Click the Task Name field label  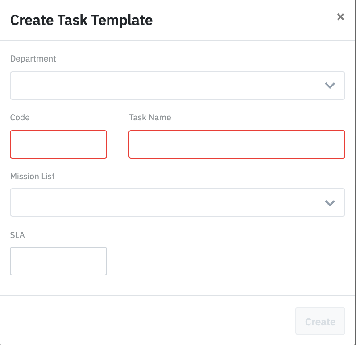point(150,118)
